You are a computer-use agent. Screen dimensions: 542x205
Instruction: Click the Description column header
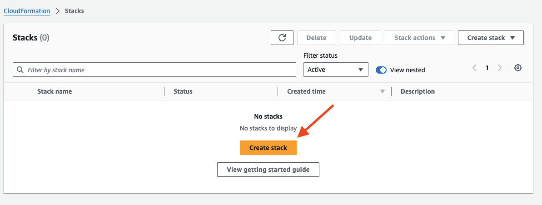pos(418,91)
